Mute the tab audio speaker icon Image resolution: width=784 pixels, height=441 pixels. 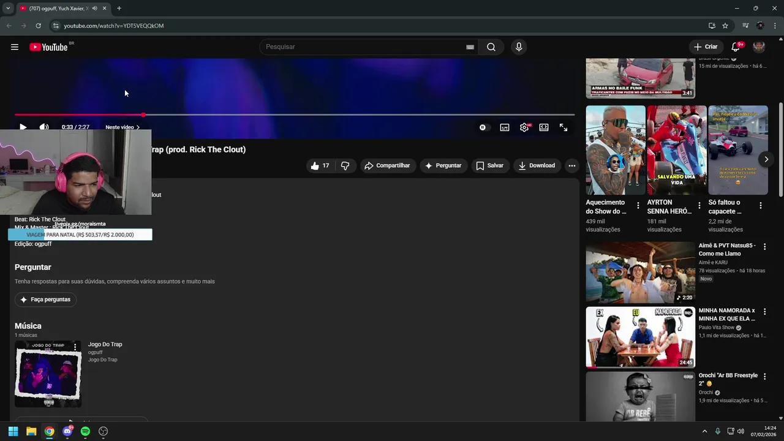94,9
